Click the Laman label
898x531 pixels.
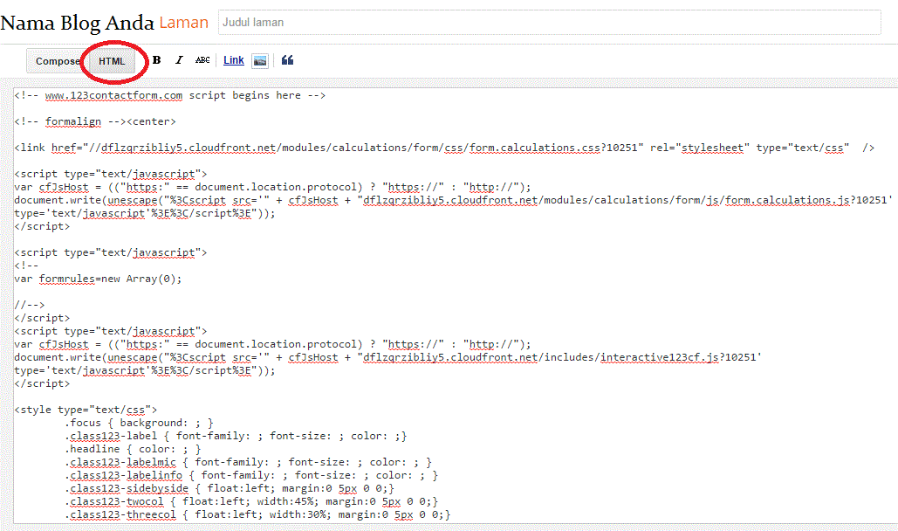coord(184,23)
